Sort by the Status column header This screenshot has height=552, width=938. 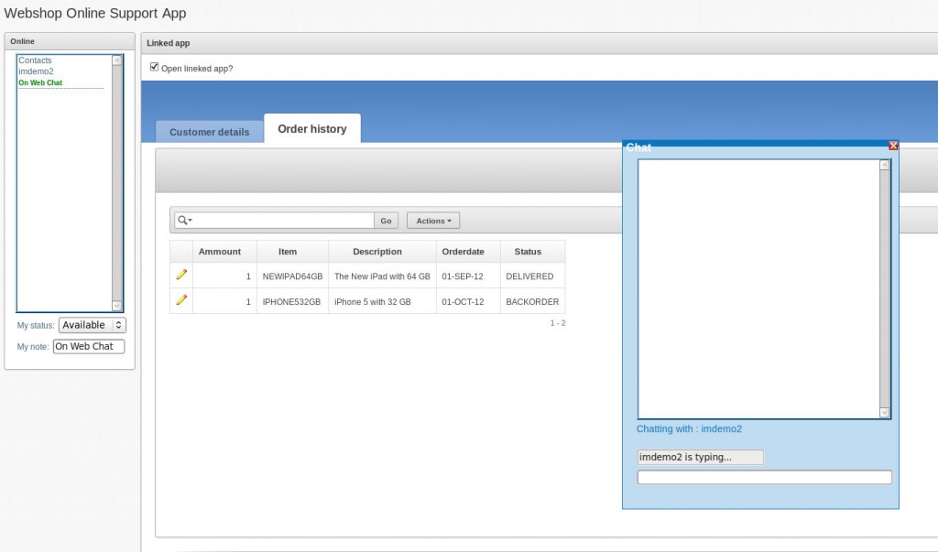(x=528, y=252)
